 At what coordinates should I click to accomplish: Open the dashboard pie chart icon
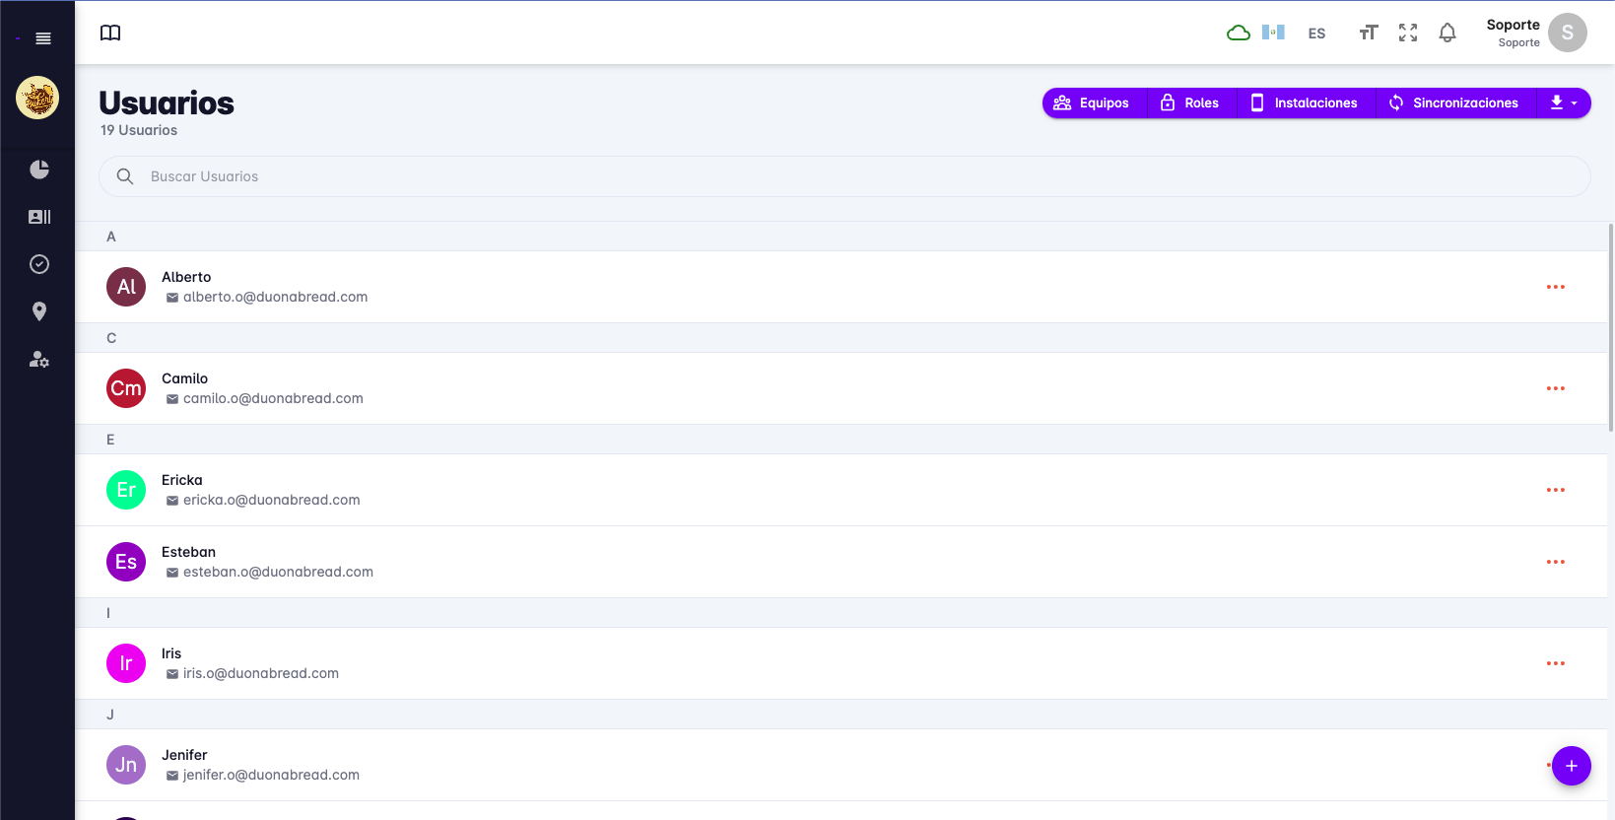pos(39,170)
